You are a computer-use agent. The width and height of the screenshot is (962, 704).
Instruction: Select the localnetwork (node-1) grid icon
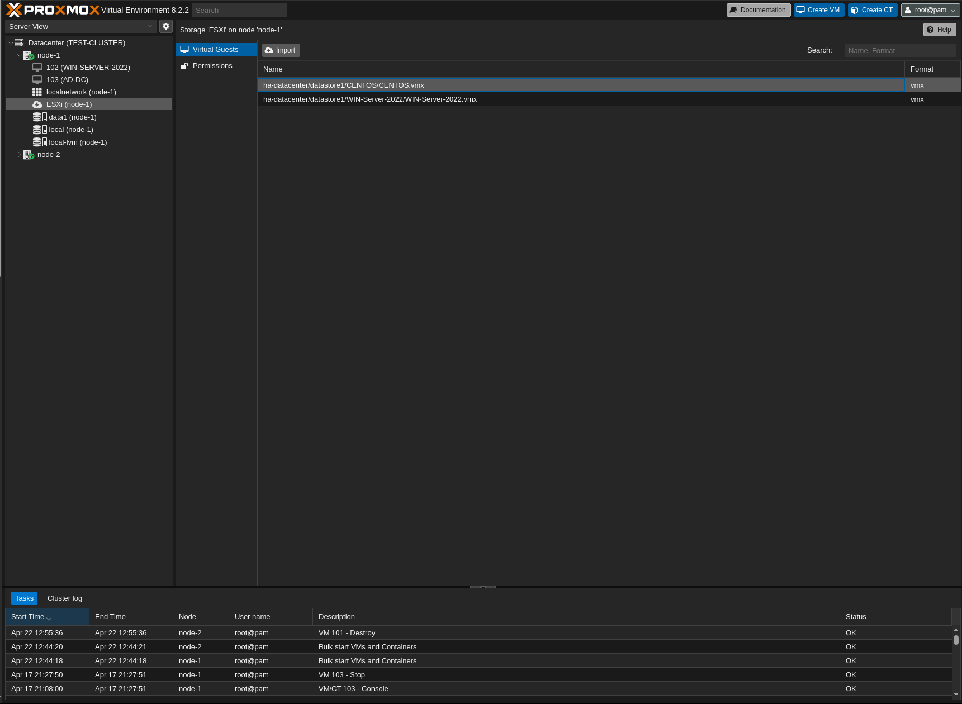click(37, 92)
